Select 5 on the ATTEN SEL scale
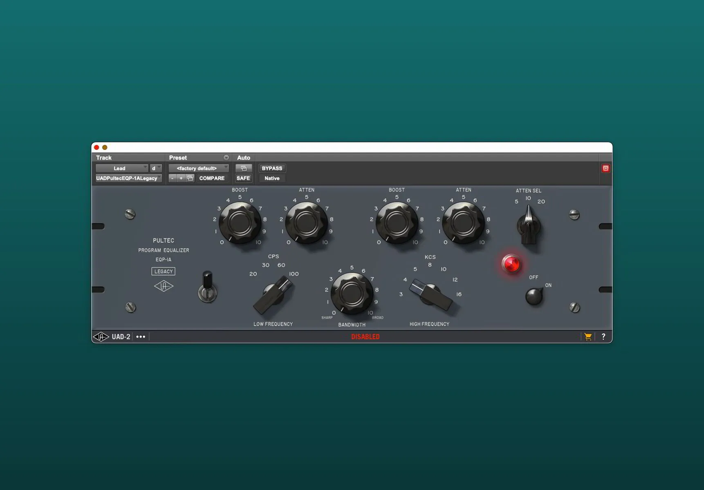704x490 pixels. coord(516,202)
